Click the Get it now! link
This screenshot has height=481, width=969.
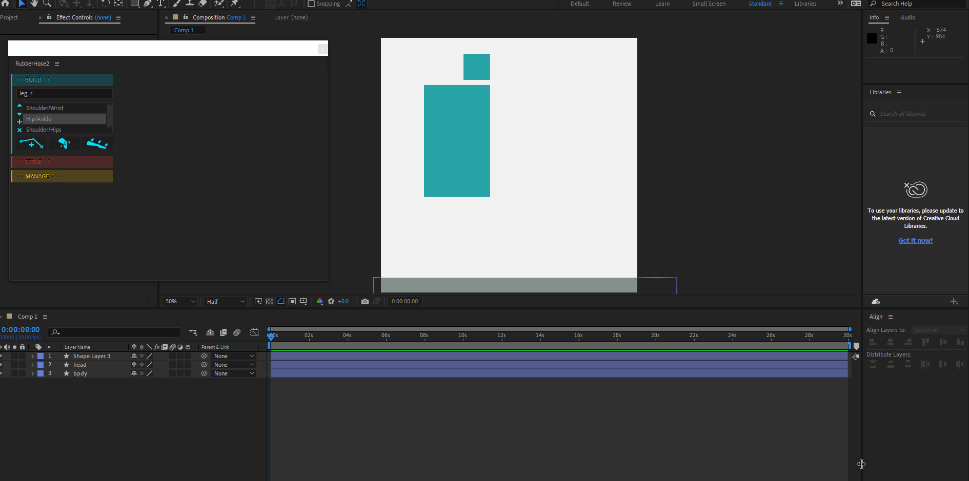915,240
